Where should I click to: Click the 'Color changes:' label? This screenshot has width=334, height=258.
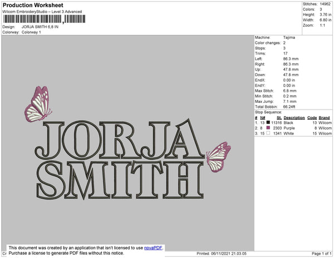tap(268, 43)
